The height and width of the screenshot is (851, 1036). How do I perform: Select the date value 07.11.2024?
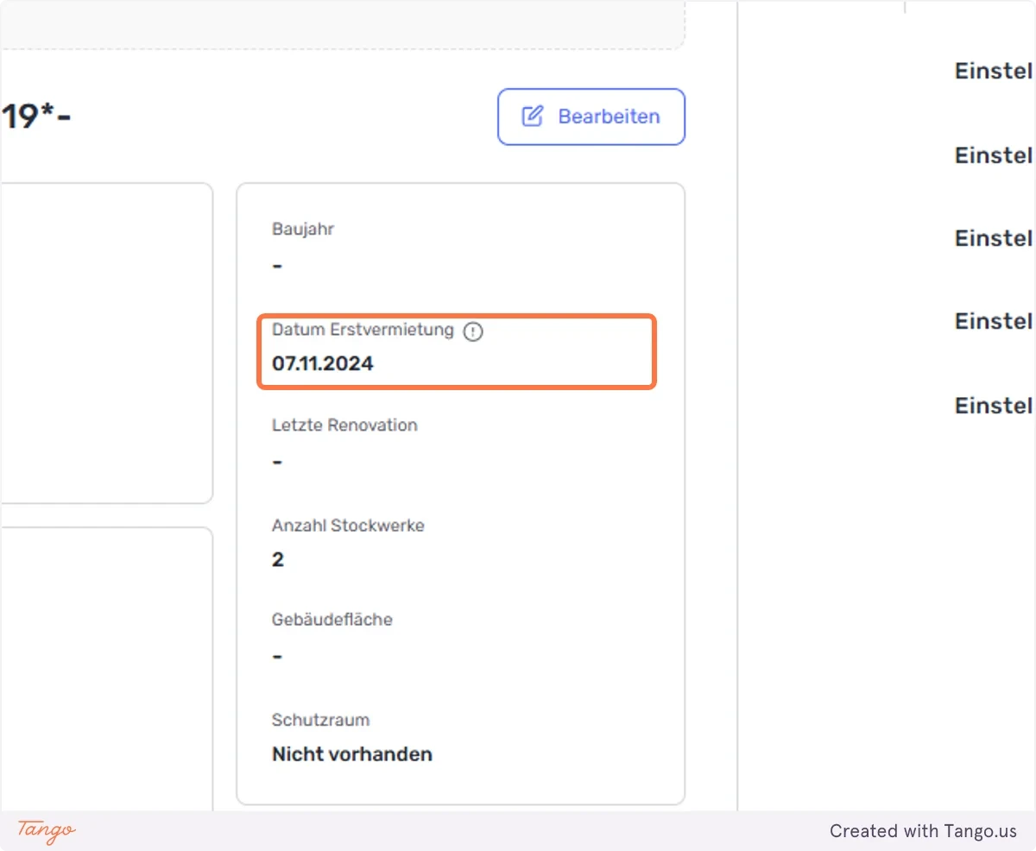click(x=323, y=364)
